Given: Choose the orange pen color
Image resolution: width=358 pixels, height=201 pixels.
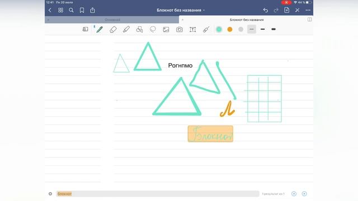Looking at the screenshot, I should tap(230, 29).
